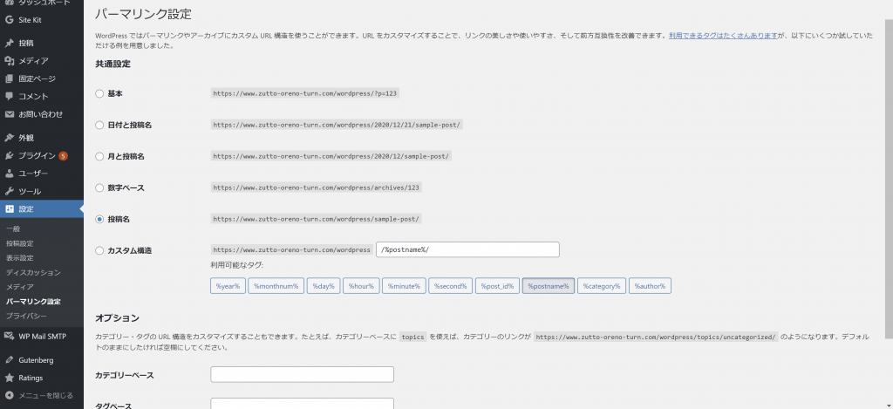Screen dimensions: 893x409
Task: Select the 日付と投稿名 radio button
Action: 99,125
